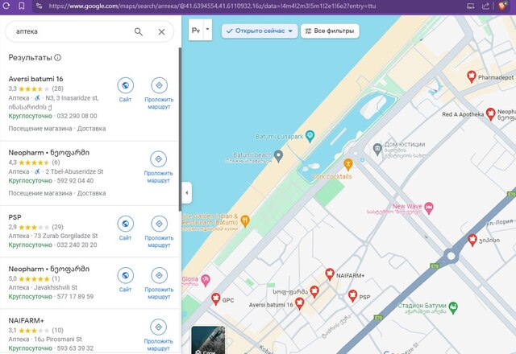Screen dimensions: 516x354
Task: Click the browser share icon
Action: pyautogui.click(x=485, y=6)
